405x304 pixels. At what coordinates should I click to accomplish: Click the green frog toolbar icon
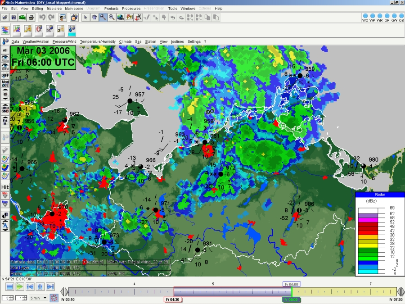point(22,18)
